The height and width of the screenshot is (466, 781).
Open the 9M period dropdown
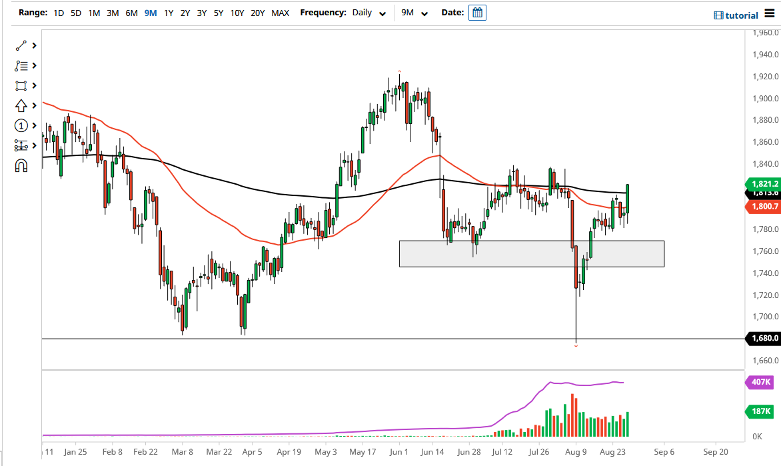(x=414, y=13)
